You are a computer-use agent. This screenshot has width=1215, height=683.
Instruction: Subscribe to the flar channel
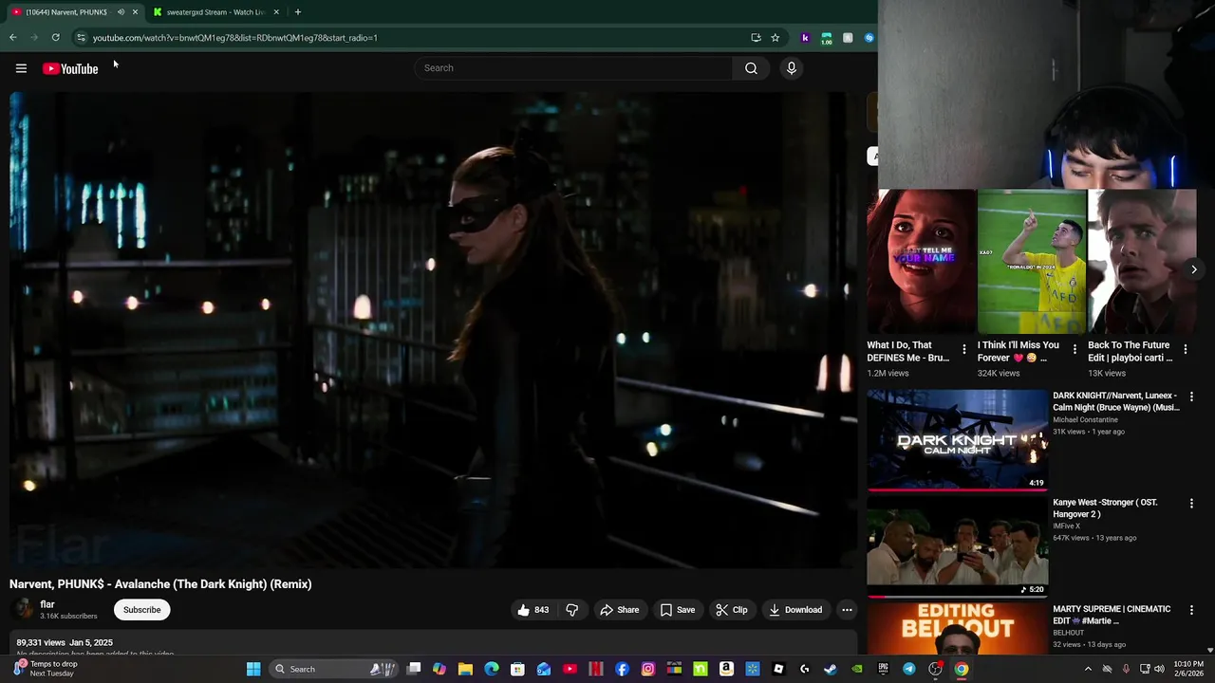[141, 610]
